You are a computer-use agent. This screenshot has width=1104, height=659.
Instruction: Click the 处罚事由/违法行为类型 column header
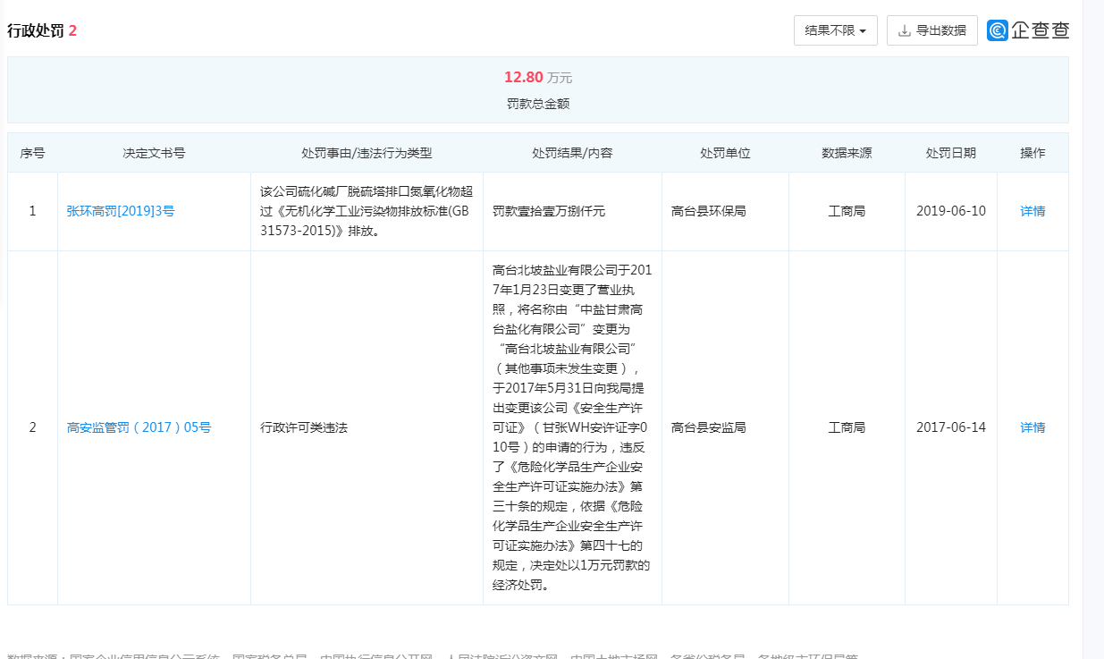(x=367, y=153)
